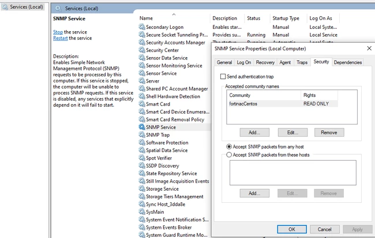Open the Dependencies tab

[x=348, y=62]
